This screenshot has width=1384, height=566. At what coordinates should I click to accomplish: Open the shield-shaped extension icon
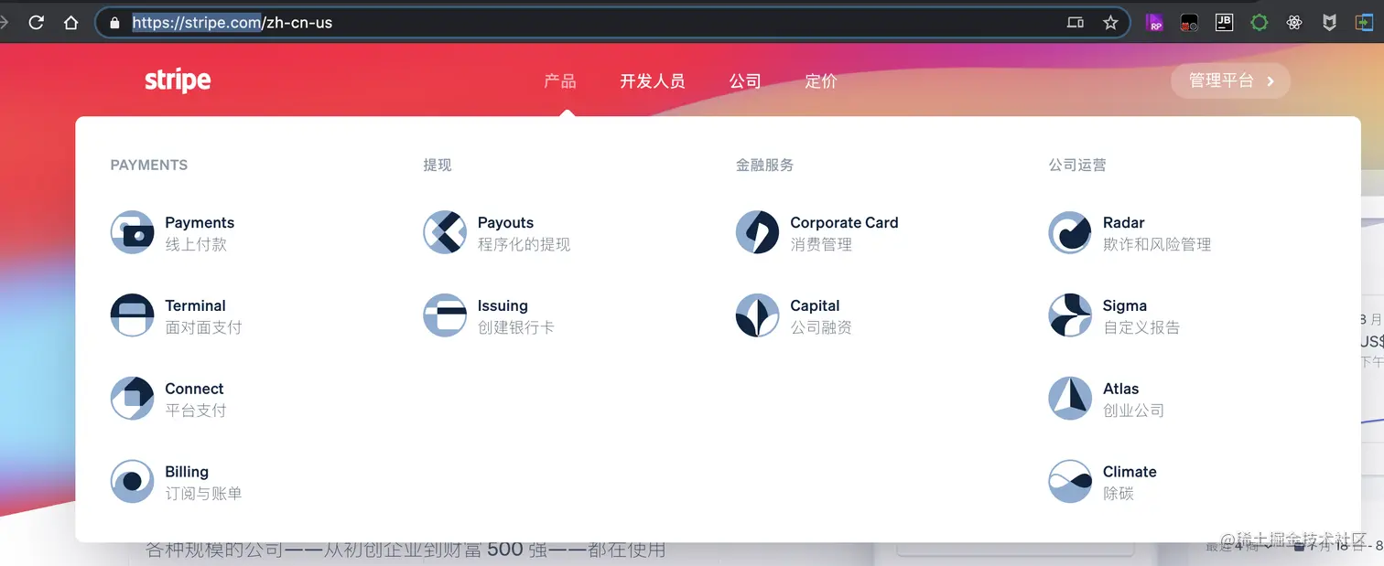[x=1329, y=23]
